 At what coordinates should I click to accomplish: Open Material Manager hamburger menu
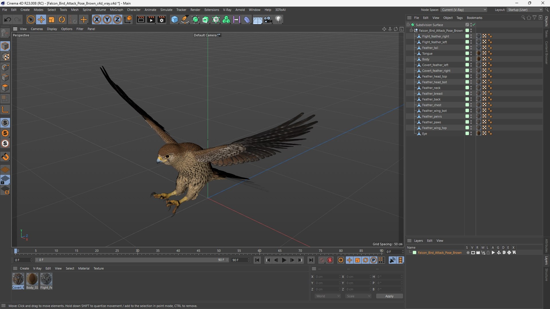(x=15, y=268)
